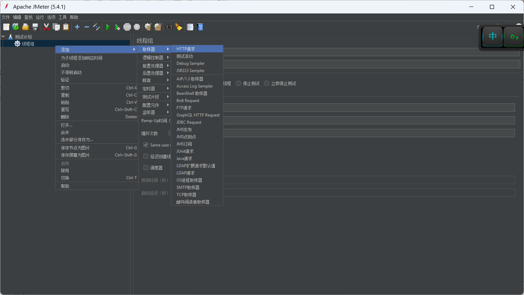This screenshot has width=524, height=295.
Task: Click the 循环次数 input field
Action: pos(369,133)
